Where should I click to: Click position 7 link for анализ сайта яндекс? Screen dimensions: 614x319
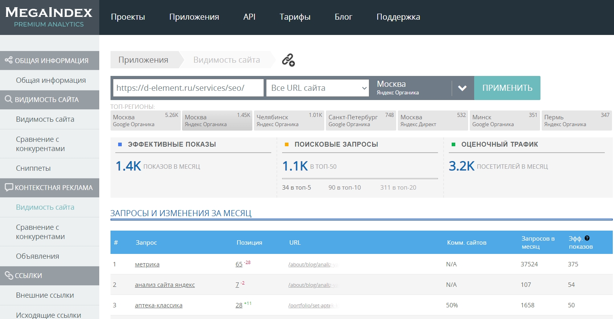coord(237,284)
